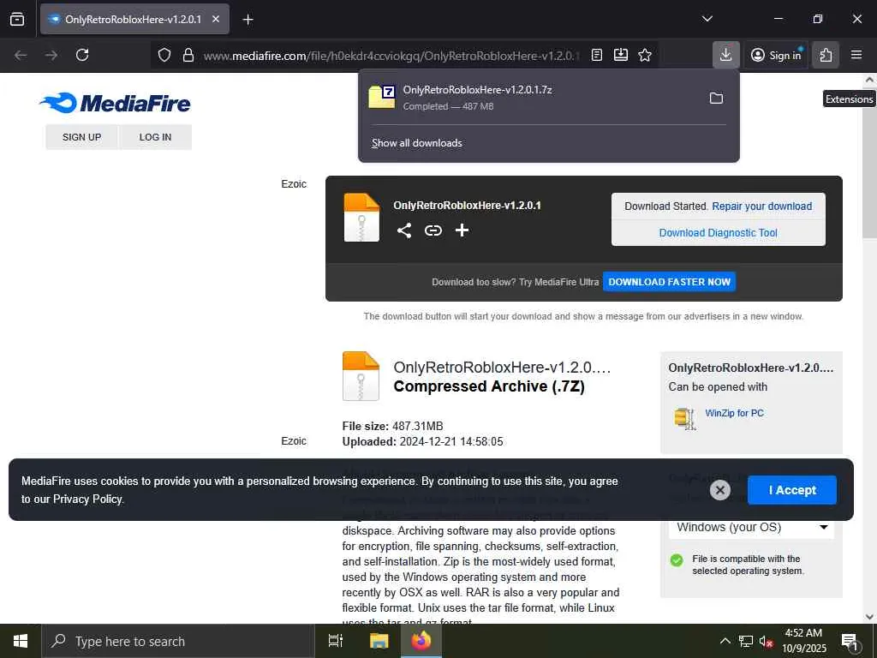Open a new tab with plus button
The height and width of the screenshot is (658, 877).
tap(248, 20)
